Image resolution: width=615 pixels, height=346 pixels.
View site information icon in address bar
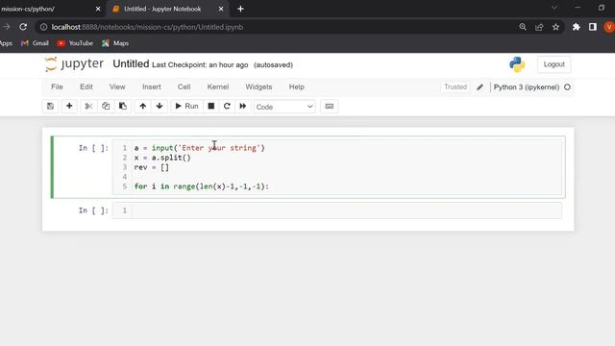click(x=43, y=27)
